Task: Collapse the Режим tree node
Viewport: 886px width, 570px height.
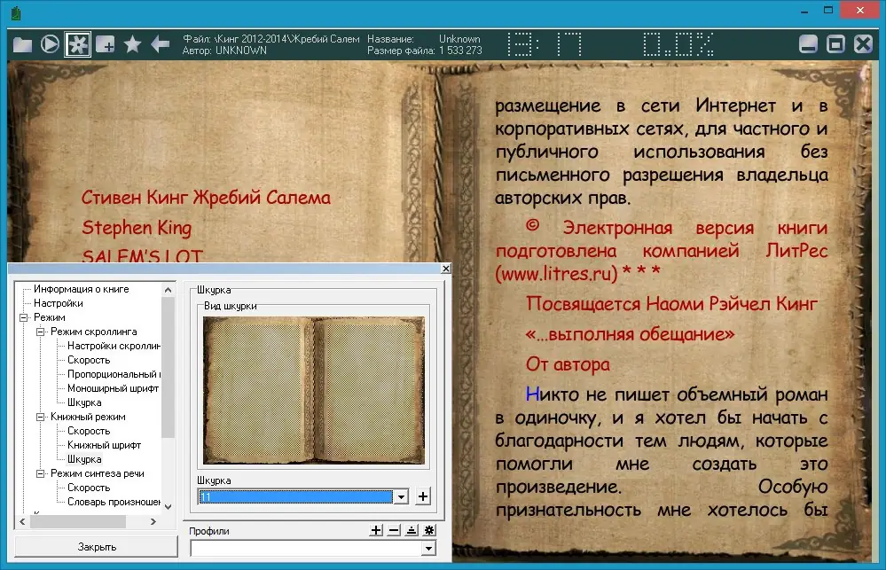Action: pyautogui.click(x=24, y=317)
